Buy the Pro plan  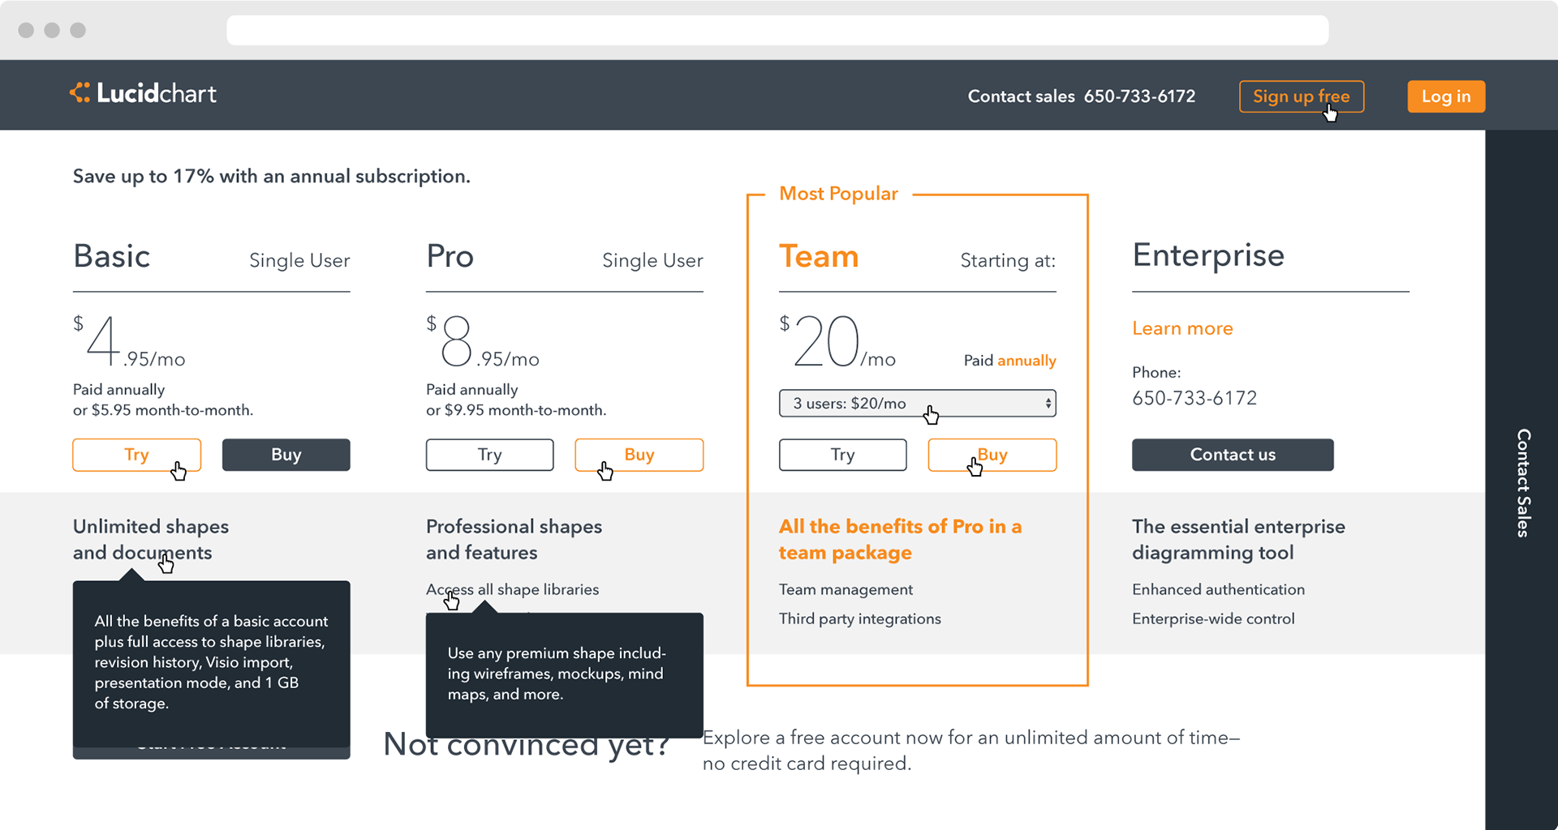[639, 455]
